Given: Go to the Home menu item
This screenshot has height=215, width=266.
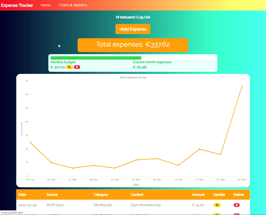Looking at the screenshot, I should (x=46, y=5).
